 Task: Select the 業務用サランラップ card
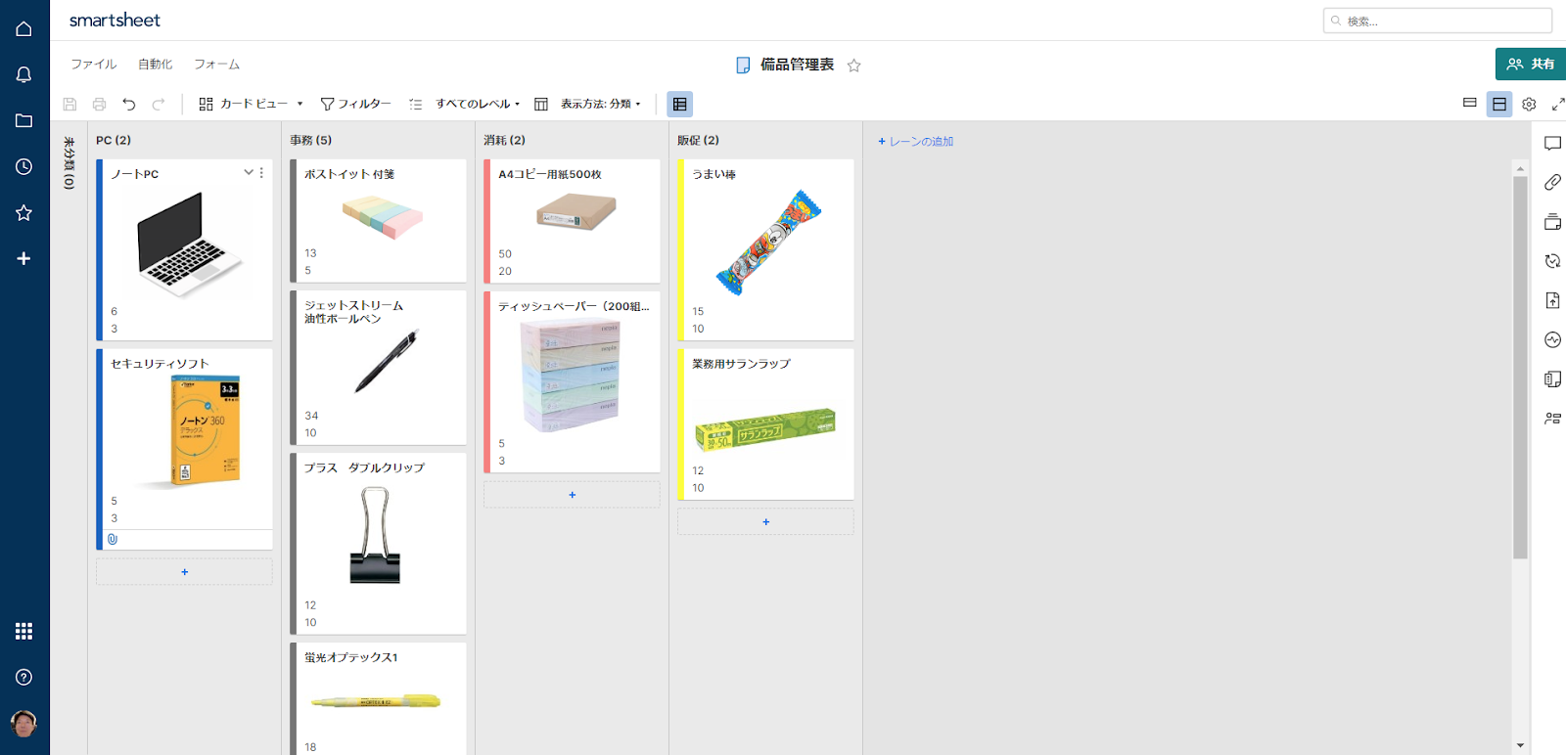coord(766,424)
